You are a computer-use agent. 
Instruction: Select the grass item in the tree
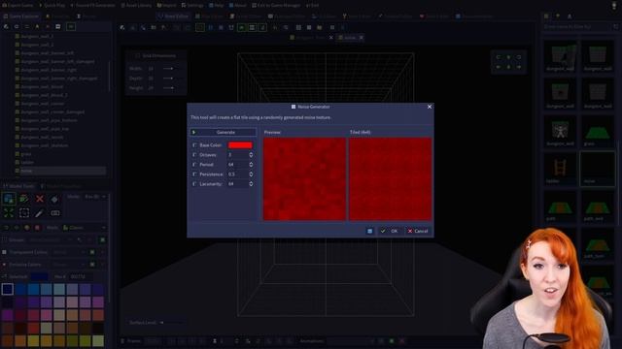pyautogui.click(x=26, y=154)
